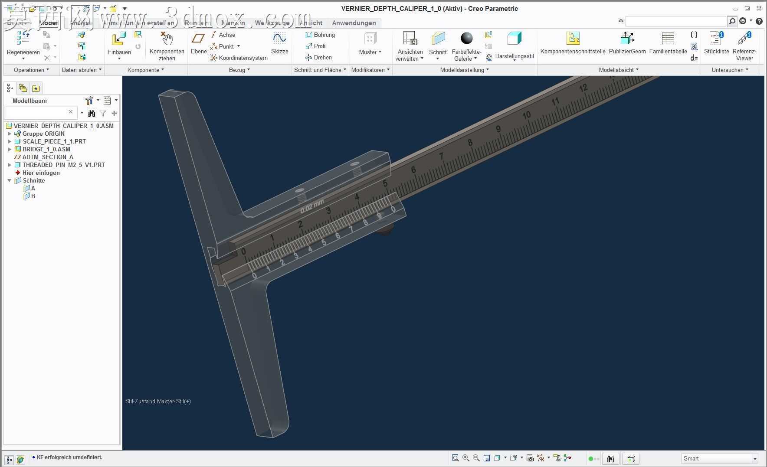Viewport: 767px width, 467px height.
Task: Toggle annotation display AB icon
Action: 514,458
